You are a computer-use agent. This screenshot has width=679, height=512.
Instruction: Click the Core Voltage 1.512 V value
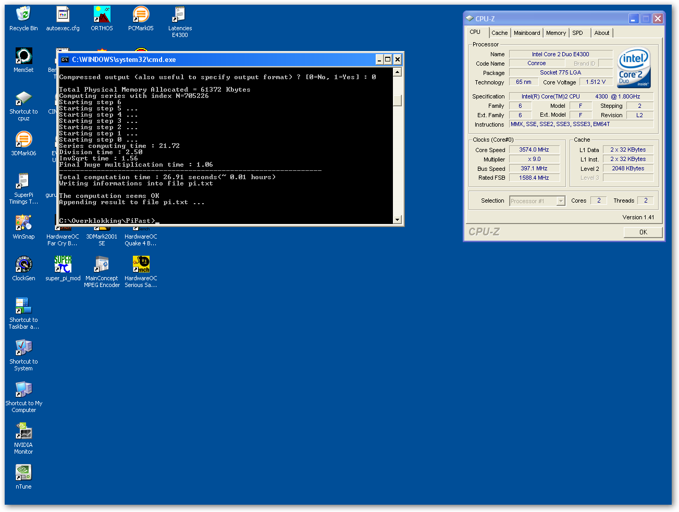pos(596,82)
